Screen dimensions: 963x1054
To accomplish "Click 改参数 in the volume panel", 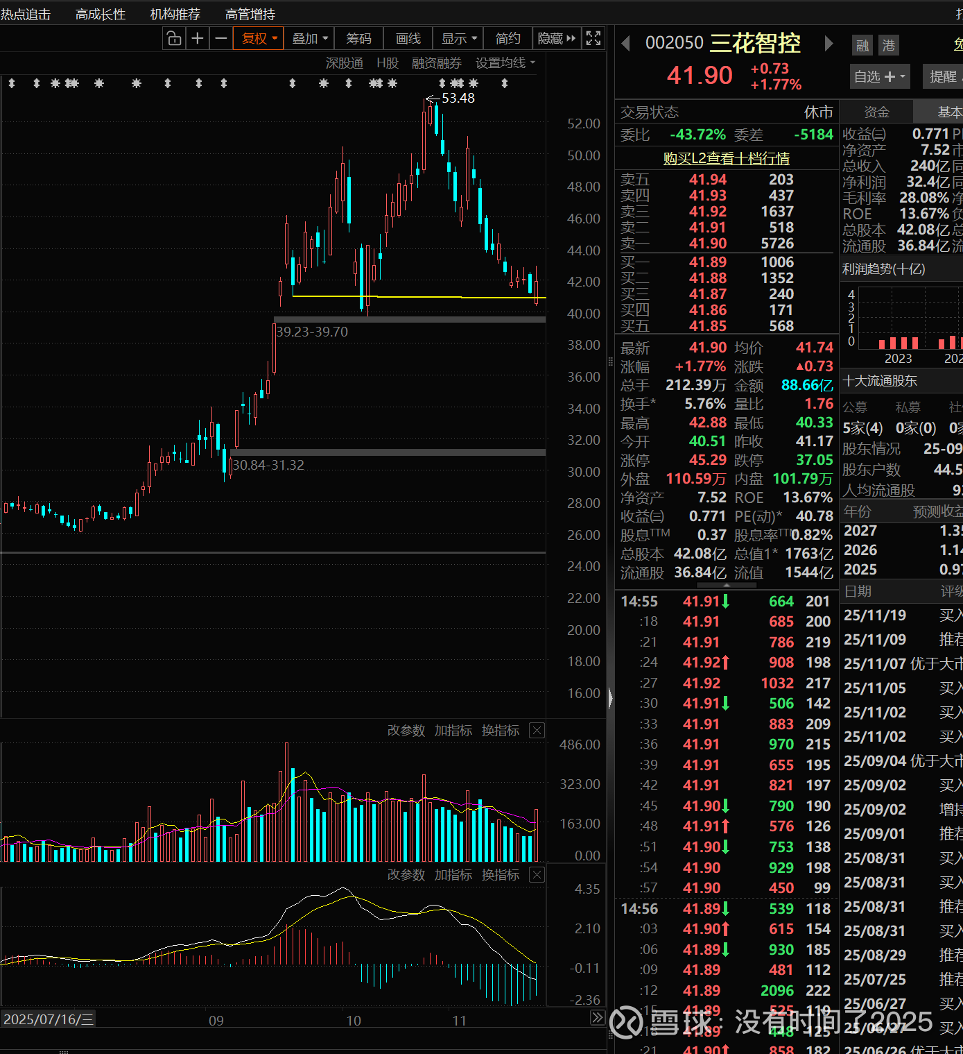I will click(406, 730).
